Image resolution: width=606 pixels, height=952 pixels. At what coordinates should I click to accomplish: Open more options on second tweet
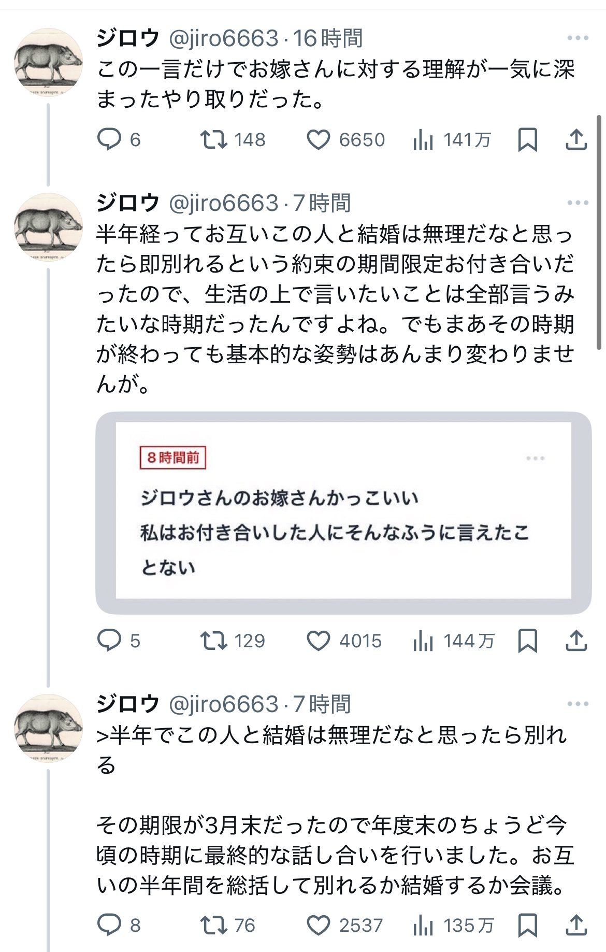point(578,203)
